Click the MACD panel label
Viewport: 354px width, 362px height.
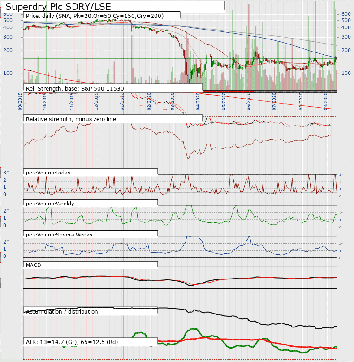pyautogui.click(x=33, y=265)
